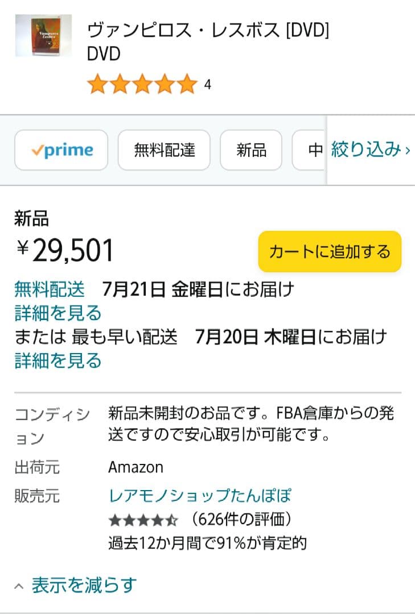Viewport: 415px width, 614px height.
Task: Click the Prime checkmark logo
Action: [37, 150]
